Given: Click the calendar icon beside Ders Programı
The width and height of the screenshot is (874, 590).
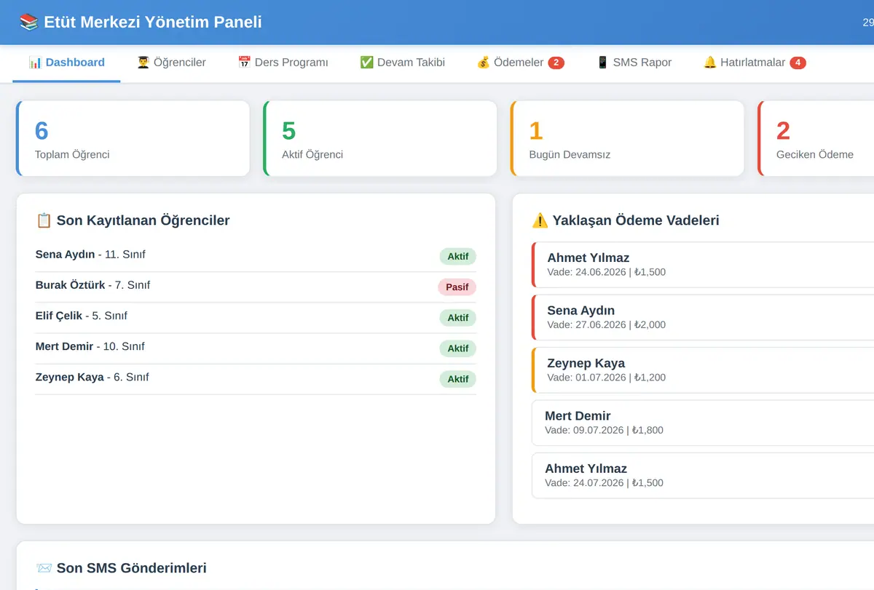Looking at the screenshot, I should tap(244, 63).
